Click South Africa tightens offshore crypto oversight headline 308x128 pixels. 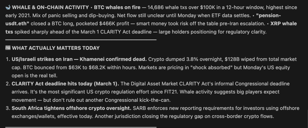coord(71,108)
